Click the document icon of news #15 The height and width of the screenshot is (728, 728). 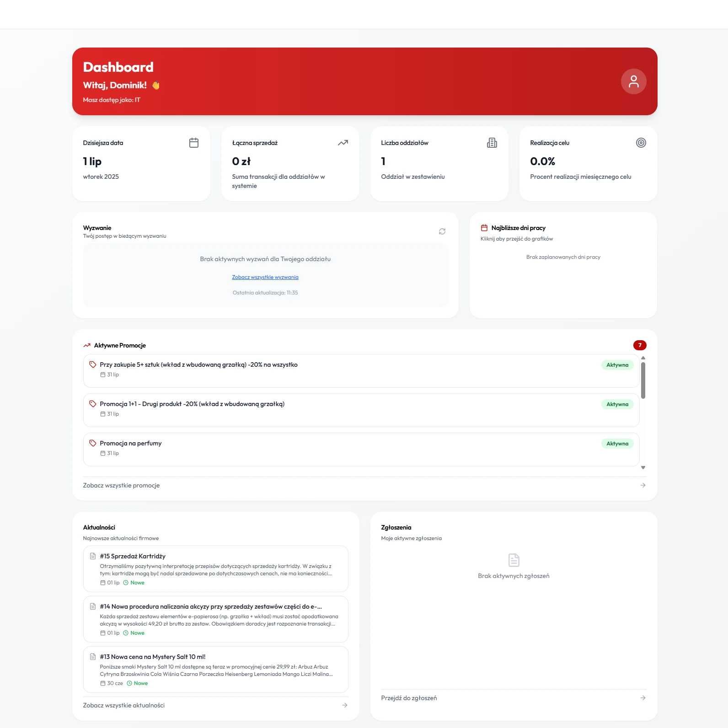point(93,556)
